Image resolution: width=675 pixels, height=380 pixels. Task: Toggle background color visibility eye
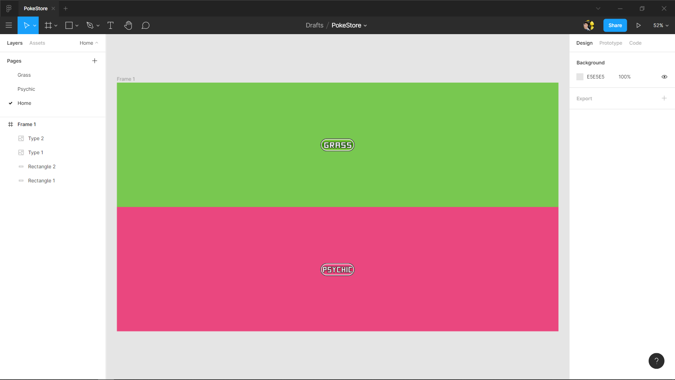pyautogui.click(x=664, y=77)
